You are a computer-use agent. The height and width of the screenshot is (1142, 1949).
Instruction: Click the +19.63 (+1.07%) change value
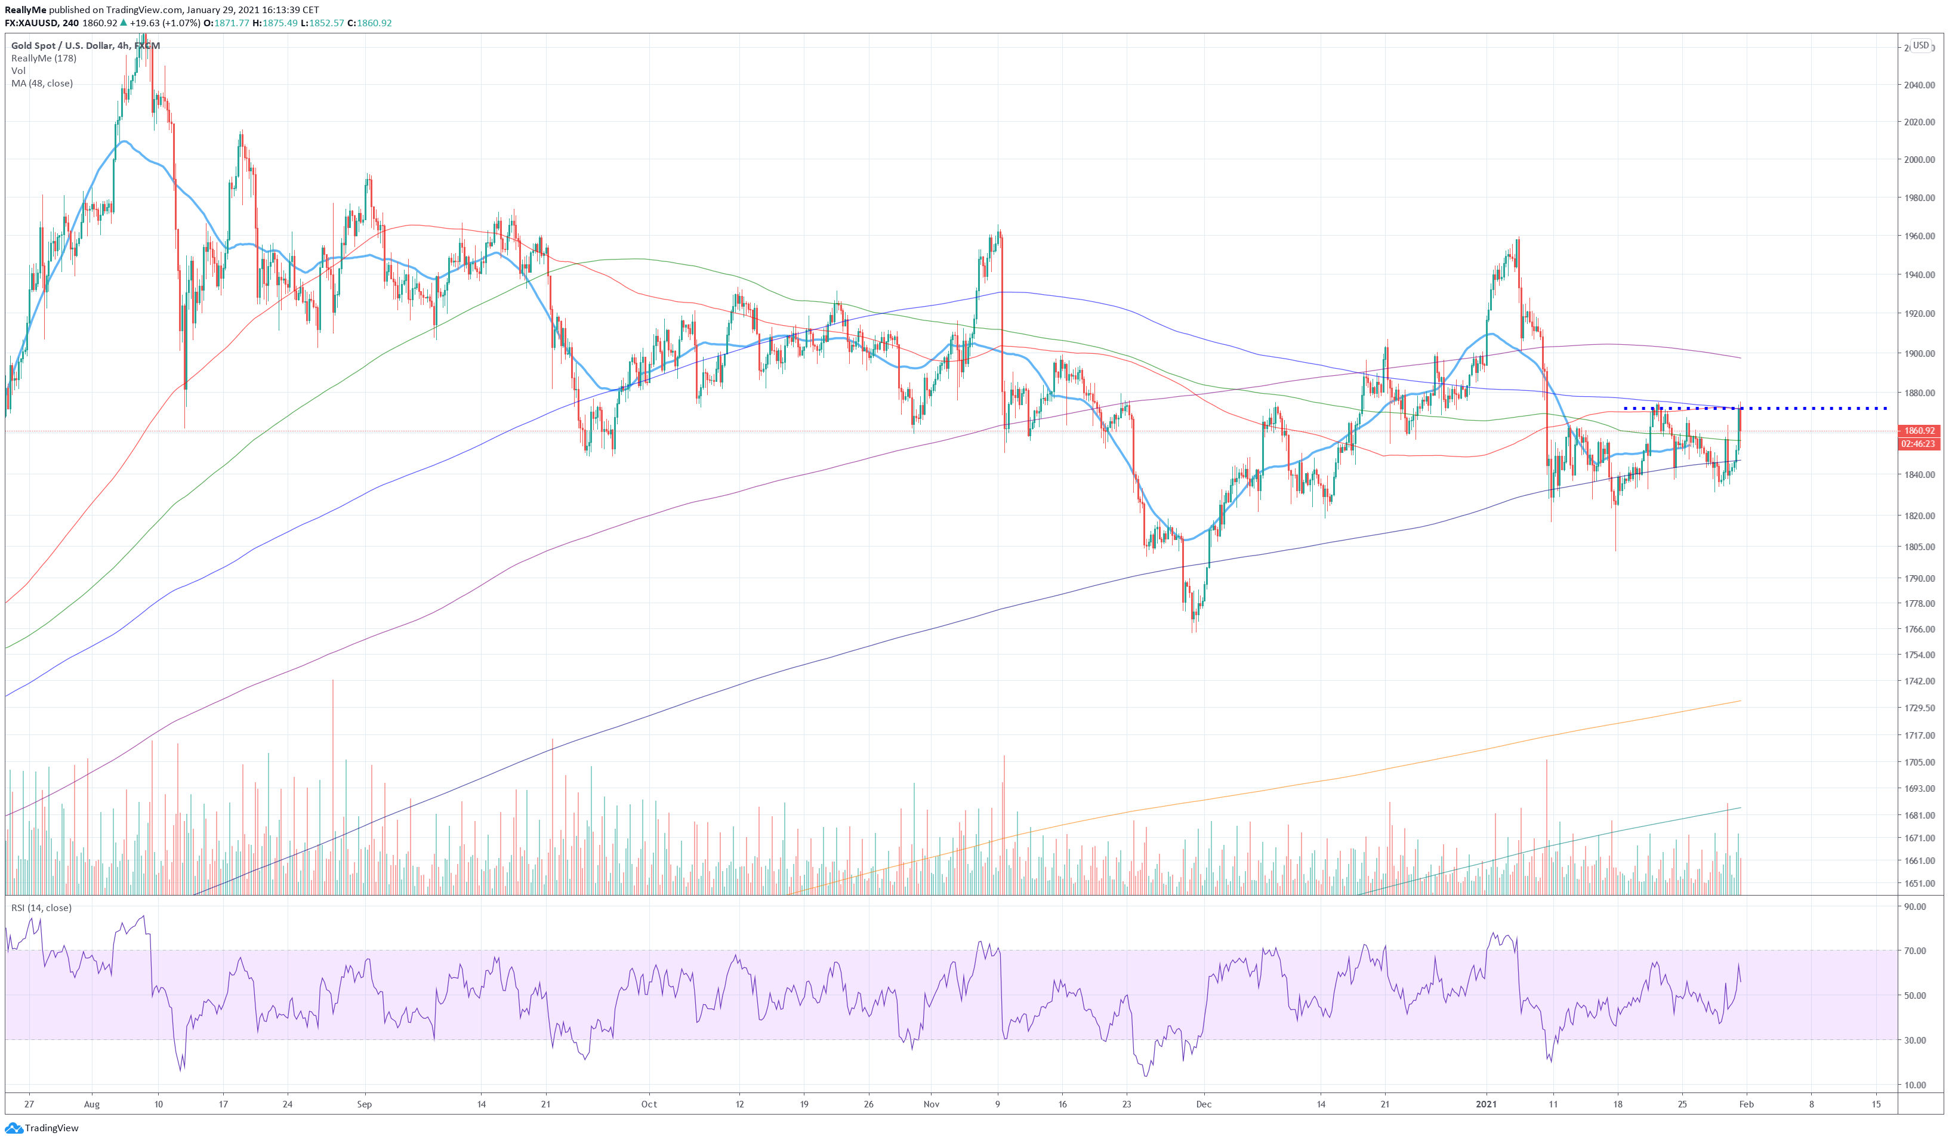tap(165, 23)
